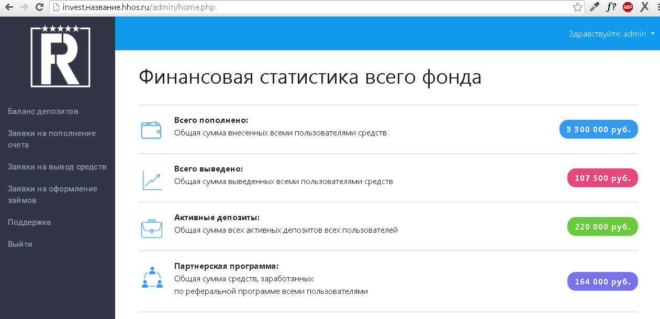Open Заявки на вывод средств
Image resolution: width=660 pixels, height=319 pixels.
57,167
